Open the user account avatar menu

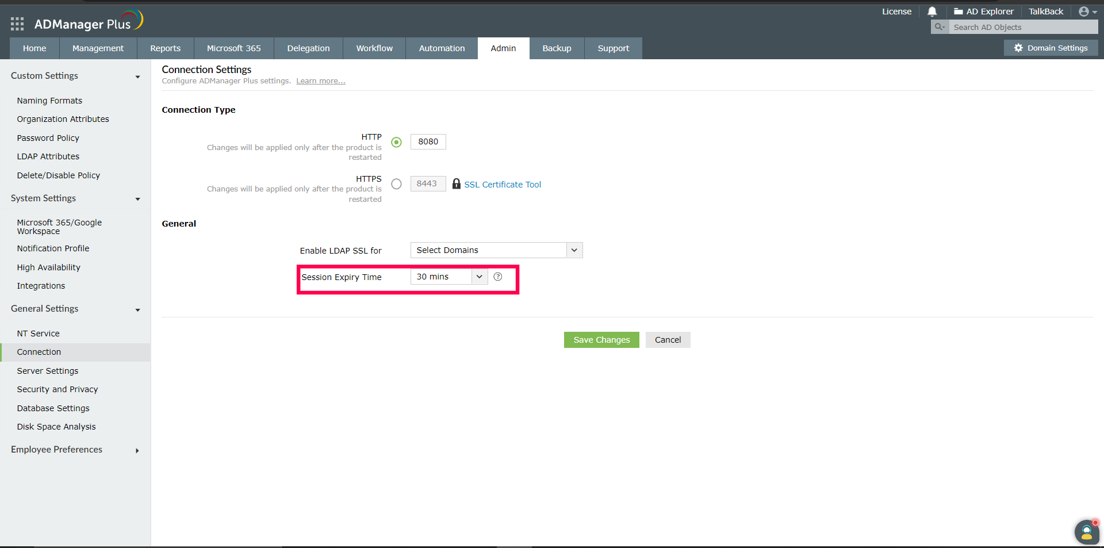point(1087,12)
